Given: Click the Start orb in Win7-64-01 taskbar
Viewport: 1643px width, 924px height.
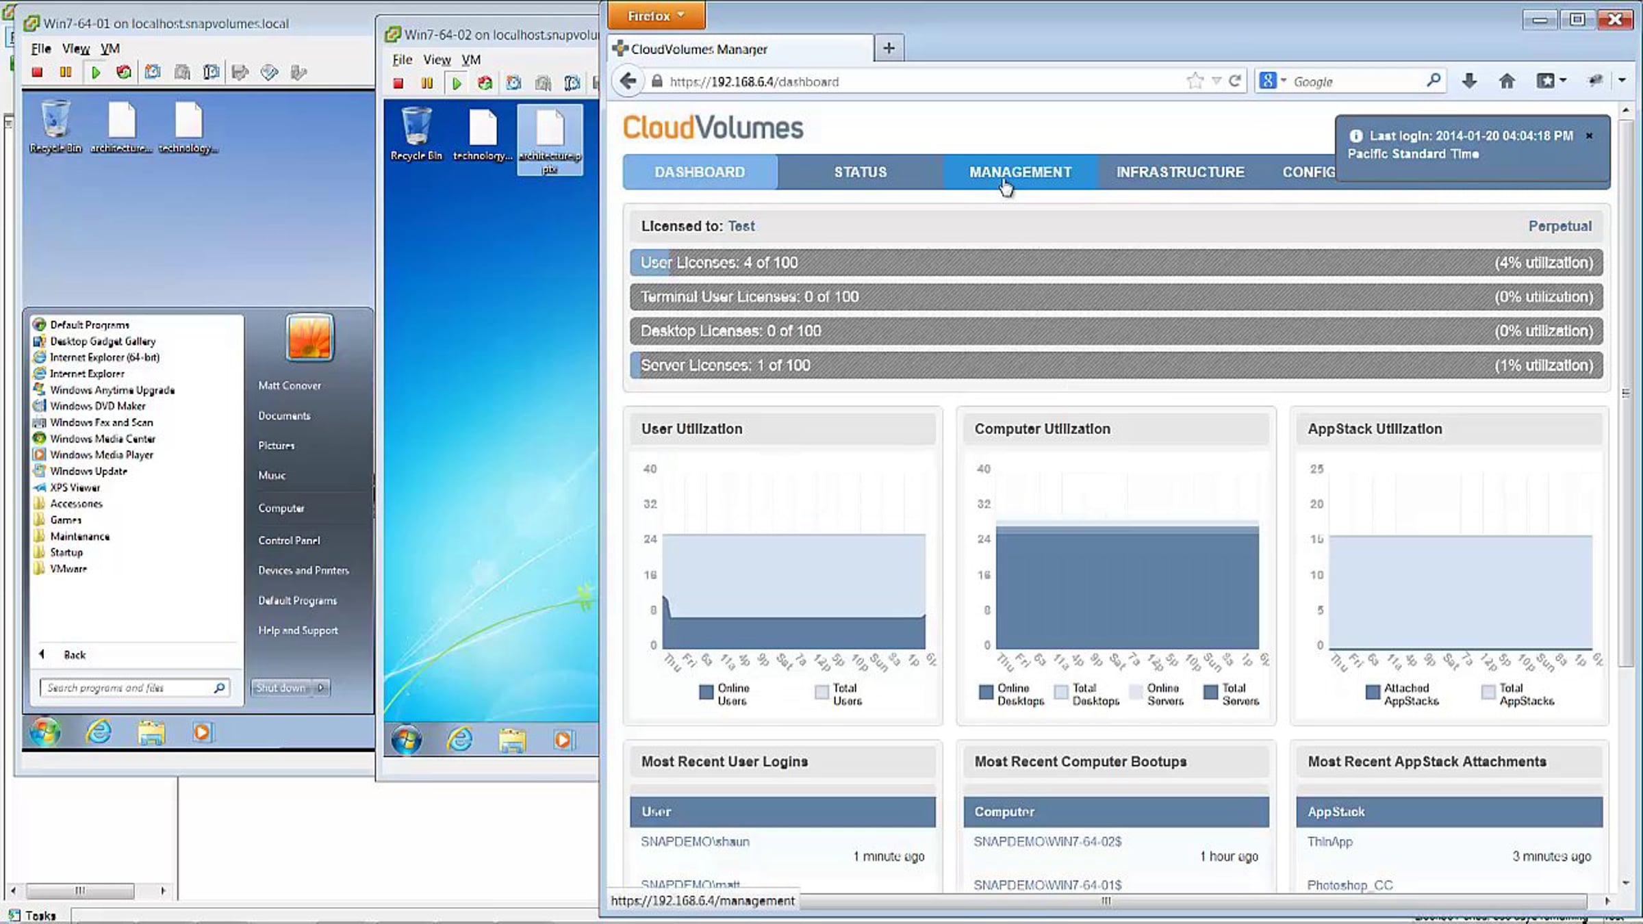Looking at the screenshot, I should click(x=45, y=732).
